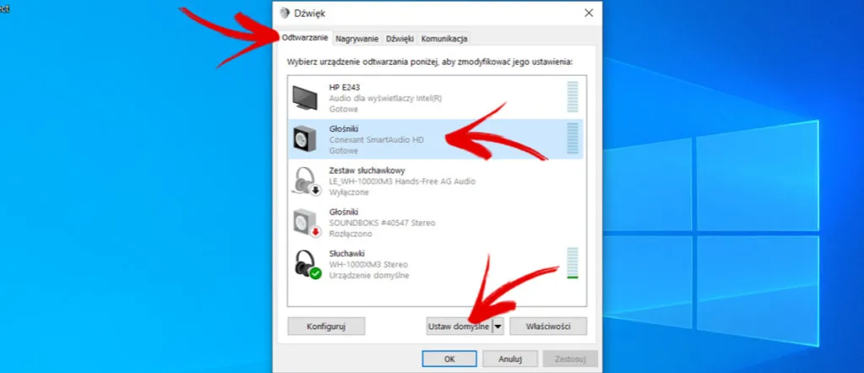The height and width of the screenshot is (373, 864).
Task: Select the "Zestaw słuchawkowy" device row
Action: click(435, 181)
